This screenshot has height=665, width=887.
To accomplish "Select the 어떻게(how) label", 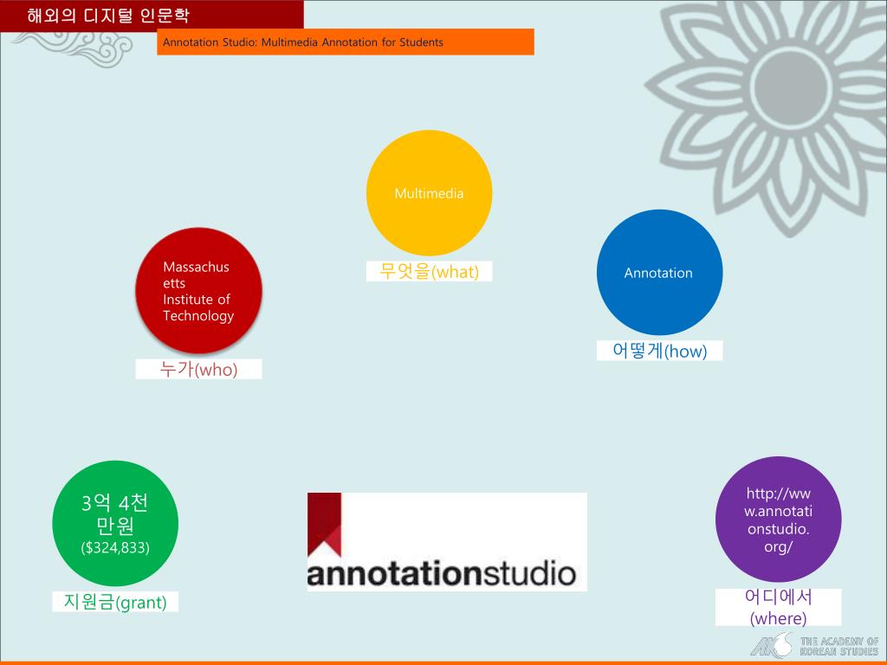I will click(659, 351).
